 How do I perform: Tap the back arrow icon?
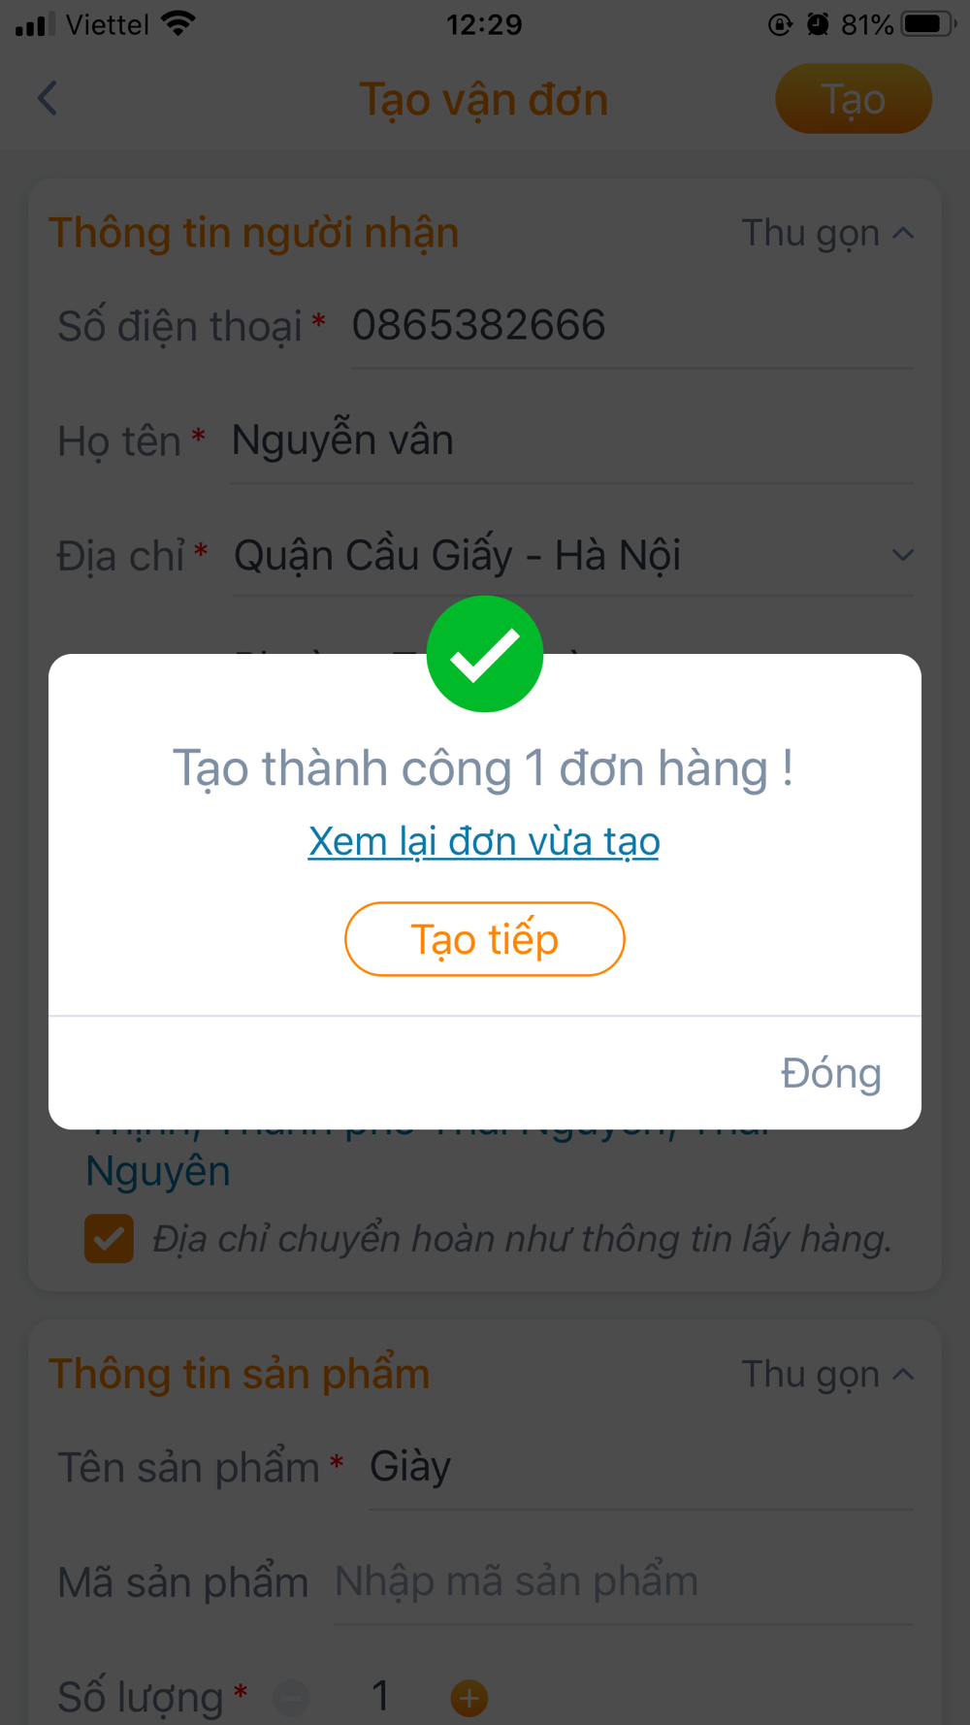pyautogui.click(x=48, y=98)
